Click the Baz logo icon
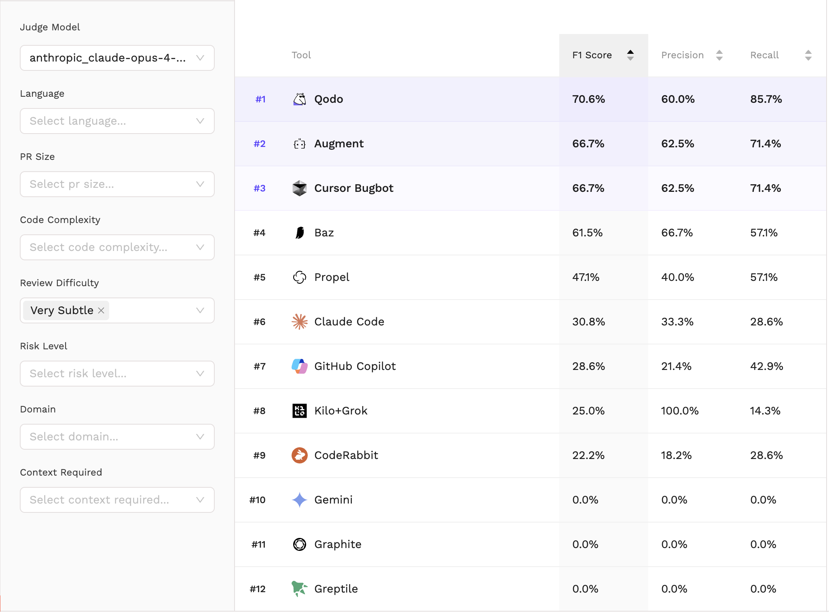829x612 pixels. tap(299, 233)
